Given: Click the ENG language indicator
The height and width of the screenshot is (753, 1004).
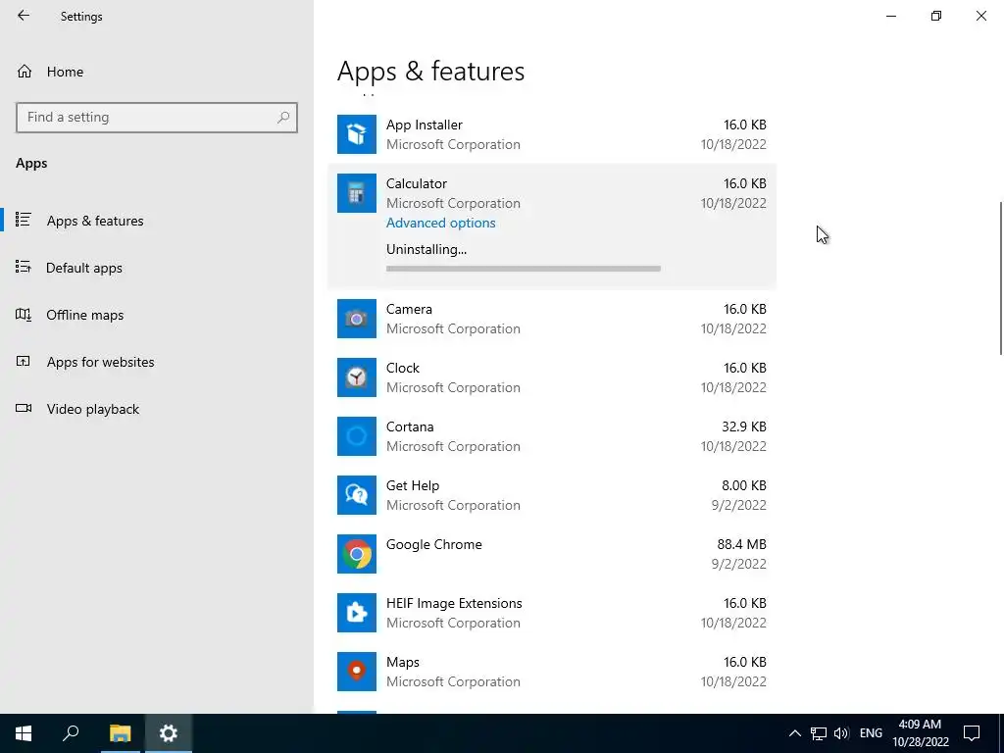Looking at the screenshot, I should [x=871, y=733].
